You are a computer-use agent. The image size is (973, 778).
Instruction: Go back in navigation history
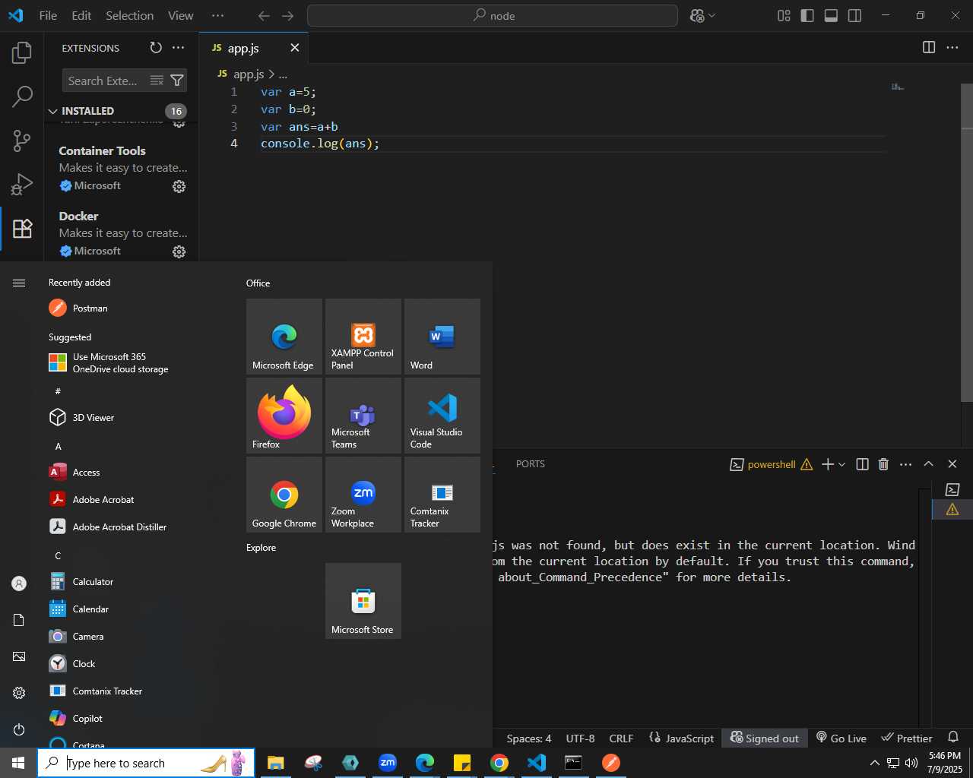pyautogui.click(x=264, y=15)
